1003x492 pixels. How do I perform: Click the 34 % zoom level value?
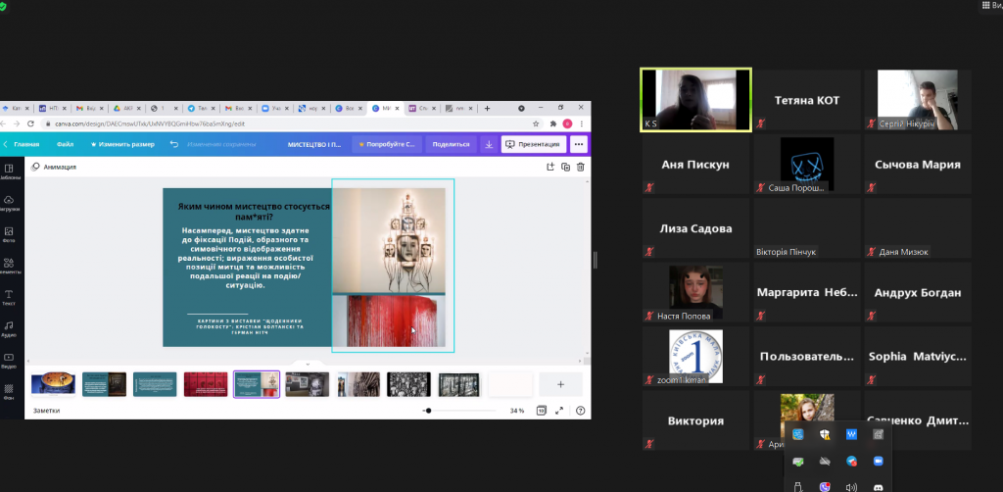tap(517, 411)
